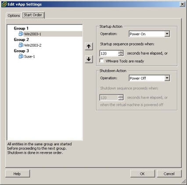Open Help for vApp settings

click(17, 174)
